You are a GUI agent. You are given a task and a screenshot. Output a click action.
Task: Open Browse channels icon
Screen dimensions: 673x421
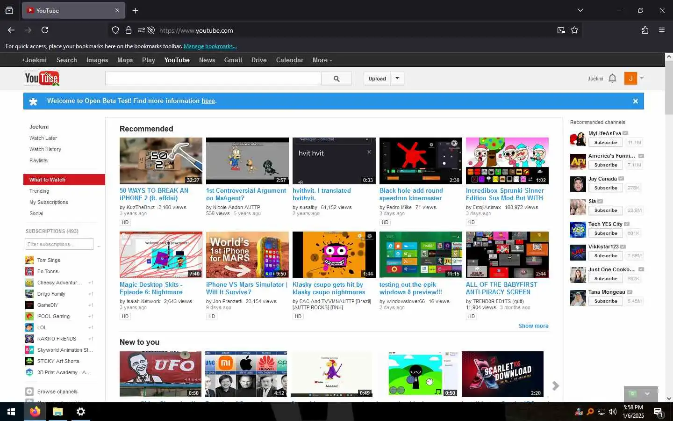coord(29,392)
